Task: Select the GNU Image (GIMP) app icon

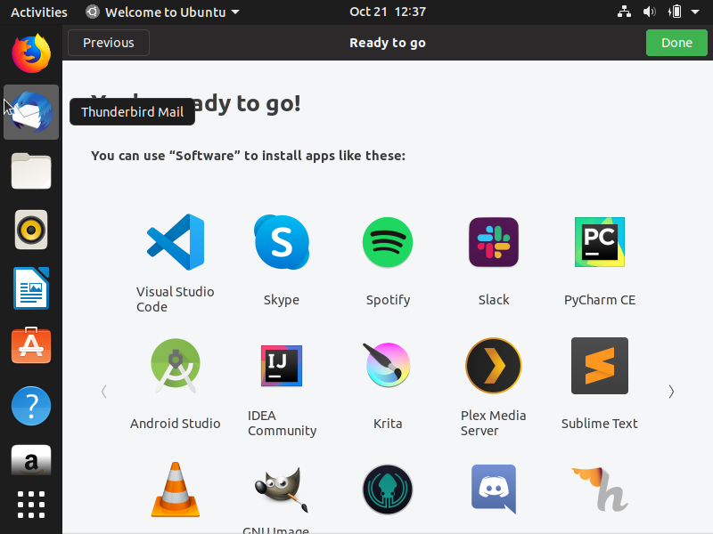Action: [x=282, y=489]
